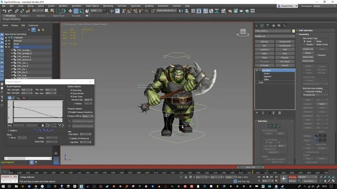Viewport: 337px width, 189px height.
Task: Select the Vertex sub-object in modifier stack
Action: [x=266, y=73]
